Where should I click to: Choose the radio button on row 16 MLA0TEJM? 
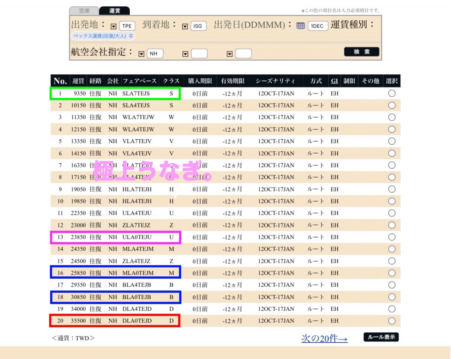[392, 273]
